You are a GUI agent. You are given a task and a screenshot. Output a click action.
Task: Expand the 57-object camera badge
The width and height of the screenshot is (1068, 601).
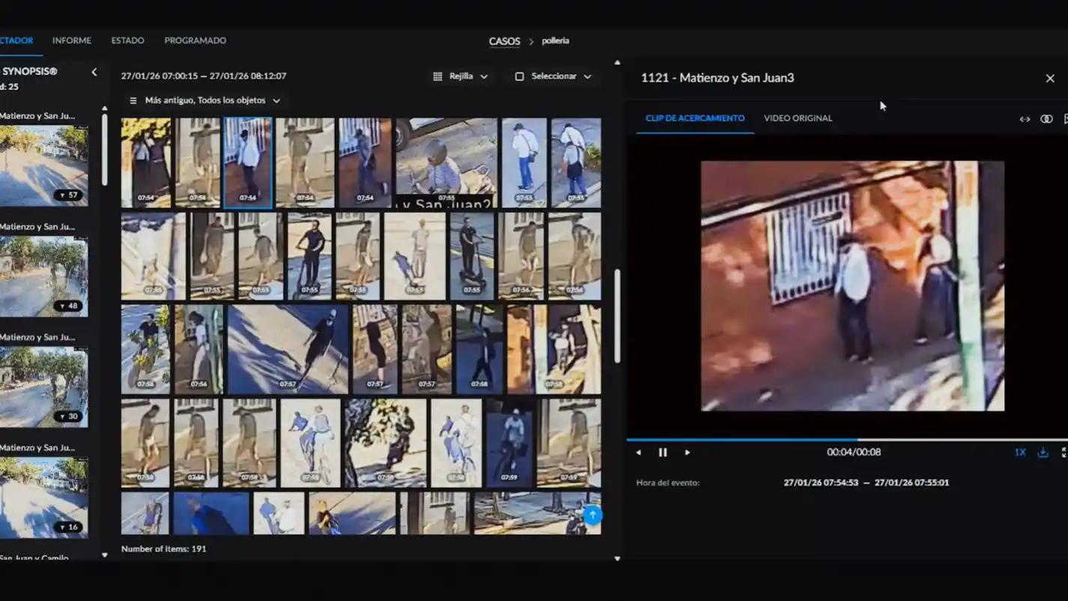point(68,196)
